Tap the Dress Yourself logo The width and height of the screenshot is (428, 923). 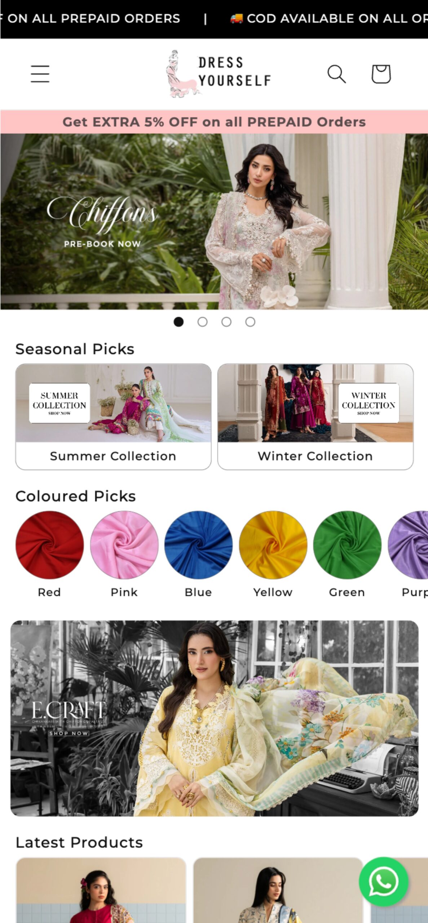pyautogui.click(x=219, y=74)
